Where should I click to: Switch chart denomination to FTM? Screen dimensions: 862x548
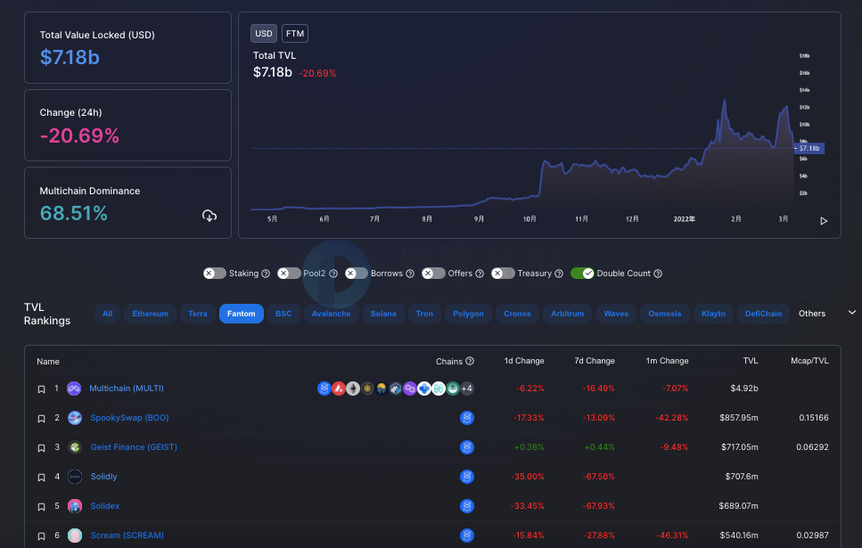pos(295,34)
